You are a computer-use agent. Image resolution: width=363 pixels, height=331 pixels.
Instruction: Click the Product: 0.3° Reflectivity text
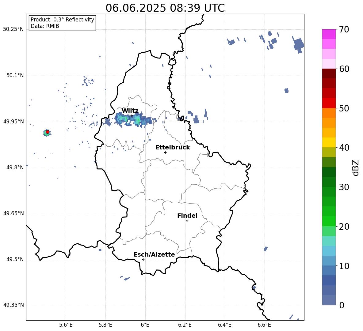tap(62, 19)
